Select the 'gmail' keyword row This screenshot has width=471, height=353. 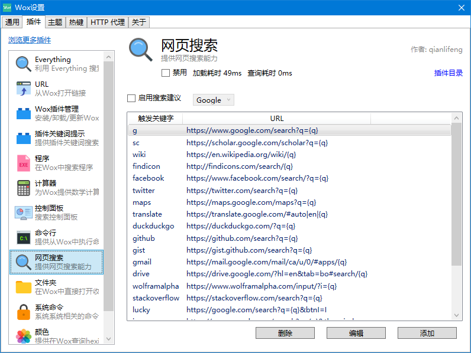click(x=289, y=262)
